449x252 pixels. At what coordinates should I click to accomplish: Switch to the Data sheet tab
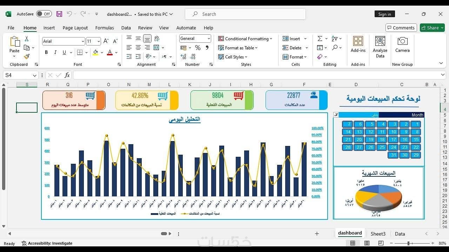pos(400,234)
